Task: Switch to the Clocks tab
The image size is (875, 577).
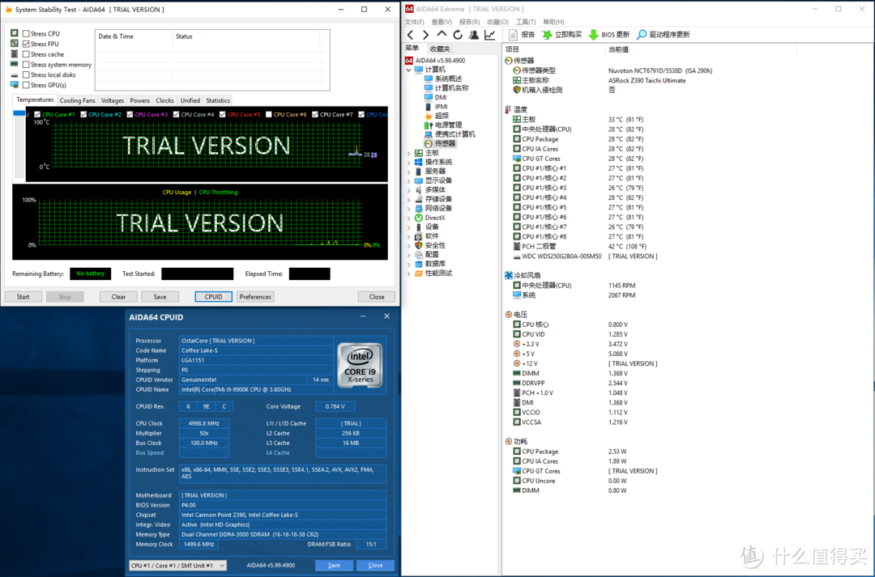Action: 164,100
